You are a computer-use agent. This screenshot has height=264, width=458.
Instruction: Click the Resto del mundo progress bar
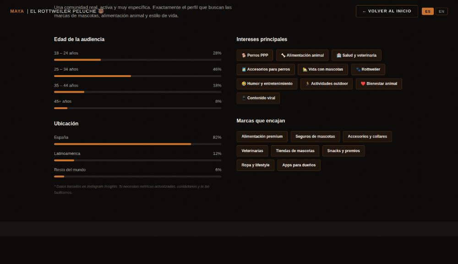pos(137,176)
